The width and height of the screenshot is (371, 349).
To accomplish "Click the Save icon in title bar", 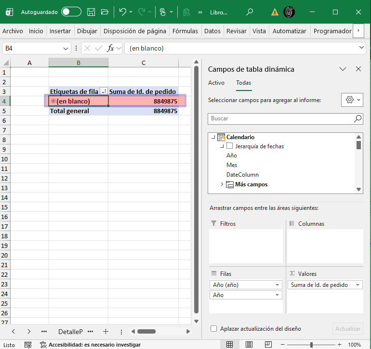I will [x=91, y=12].
